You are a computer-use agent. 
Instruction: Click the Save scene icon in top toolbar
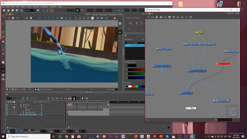click(x=13, y=10)
